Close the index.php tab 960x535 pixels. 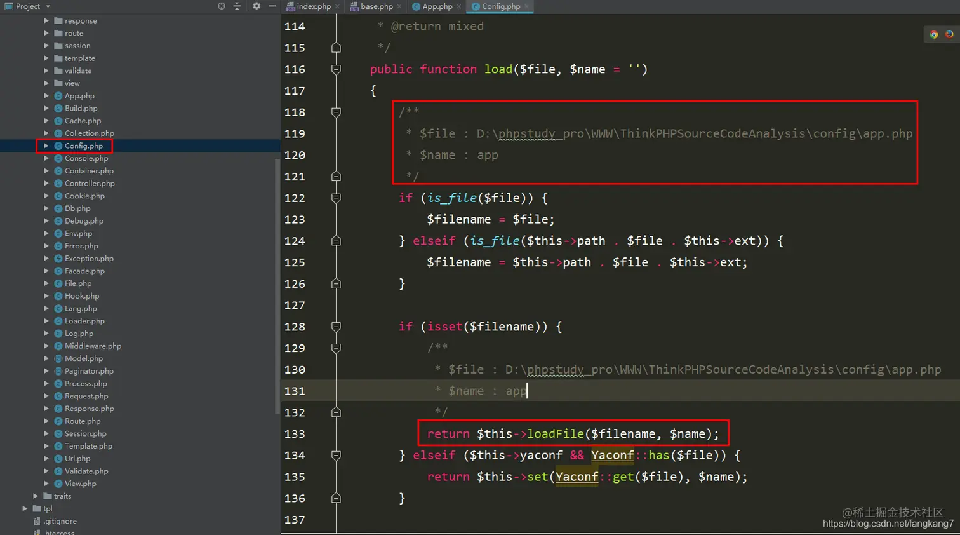338,6
